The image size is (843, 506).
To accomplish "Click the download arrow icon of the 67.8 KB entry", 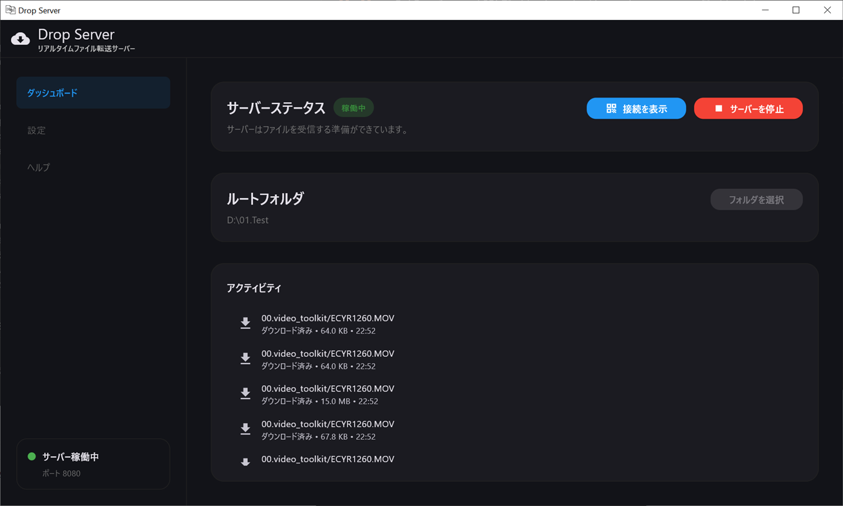I will click(245, 429).
